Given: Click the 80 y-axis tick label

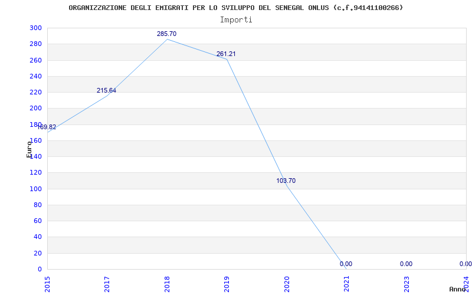Looking at the screenshot, I should click(38, 205).
